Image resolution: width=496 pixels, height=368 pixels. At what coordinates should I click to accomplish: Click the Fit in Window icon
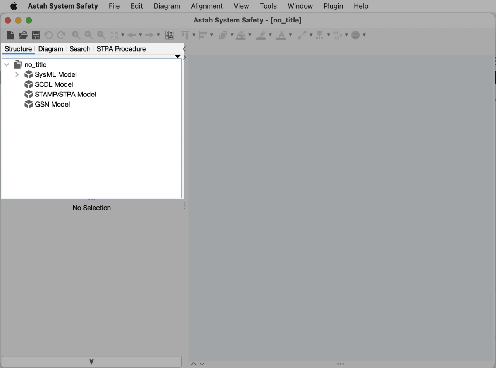click(114, 35)
